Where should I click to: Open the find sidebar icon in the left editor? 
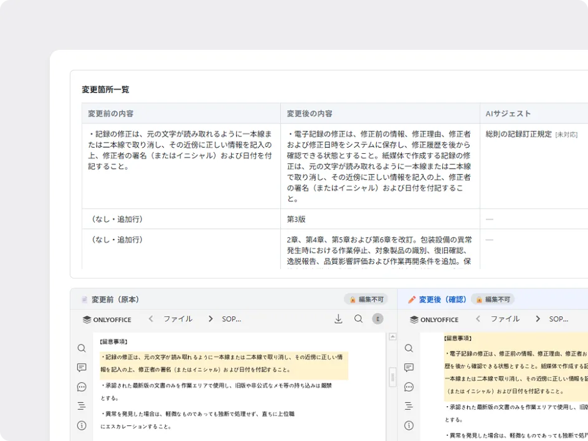tap(82, 348)
